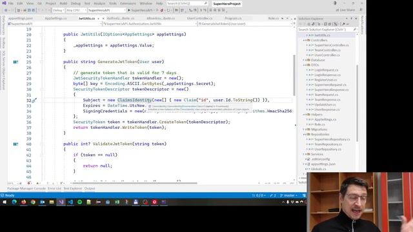Screen dimensions: 413x232
Task: Open the GenerateJwtToken member dropdown
Action: click(245, 24)
